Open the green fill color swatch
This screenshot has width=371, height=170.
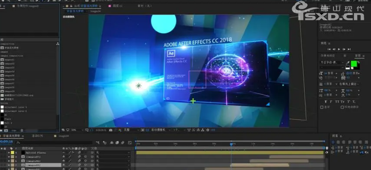354,64
